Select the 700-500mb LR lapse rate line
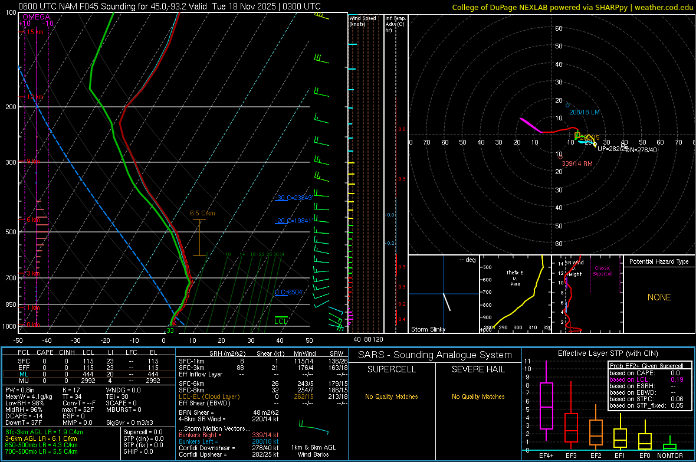Viewport: 696px width, 462px height. pyautogui.click(x=41, y=451)
